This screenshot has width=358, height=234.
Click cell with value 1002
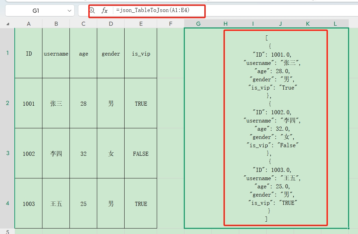pyautogui.click(x=28, y=153)
